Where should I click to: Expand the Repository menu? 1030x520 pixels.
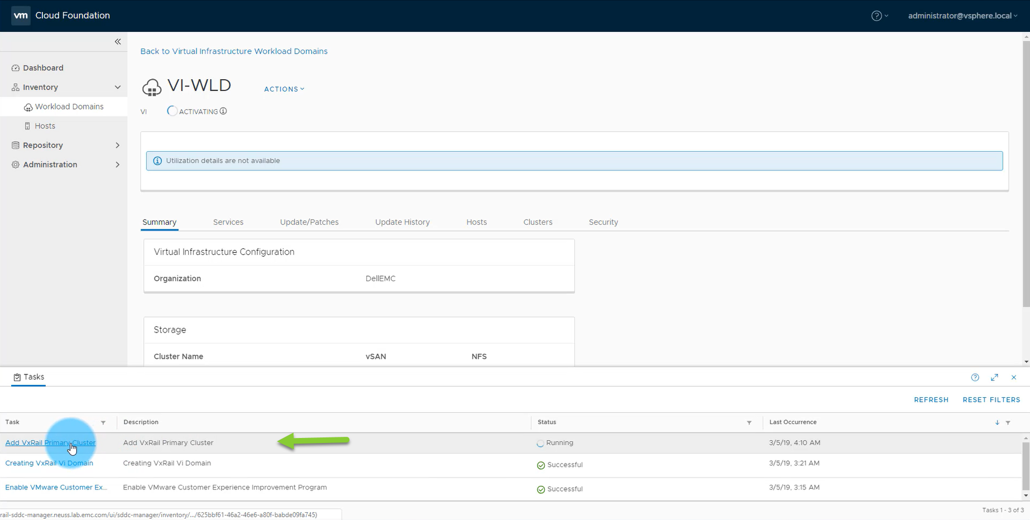pyautogui.click(x=117, y=146)
